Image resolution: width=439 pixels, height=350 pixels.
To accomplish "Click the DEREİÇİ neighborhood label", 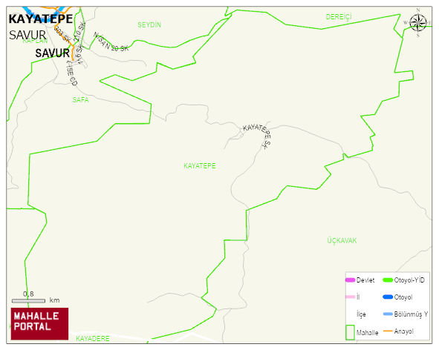I will coord(339,17).
